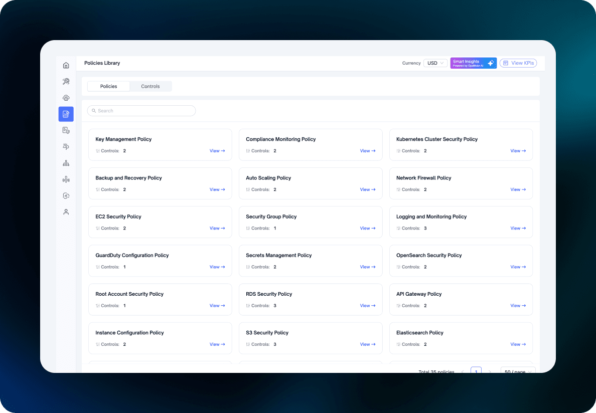The width and height of the screenshot is (596, 413).
Task: View the Logging and Monitoring Policy
Action: pos(518,229)
